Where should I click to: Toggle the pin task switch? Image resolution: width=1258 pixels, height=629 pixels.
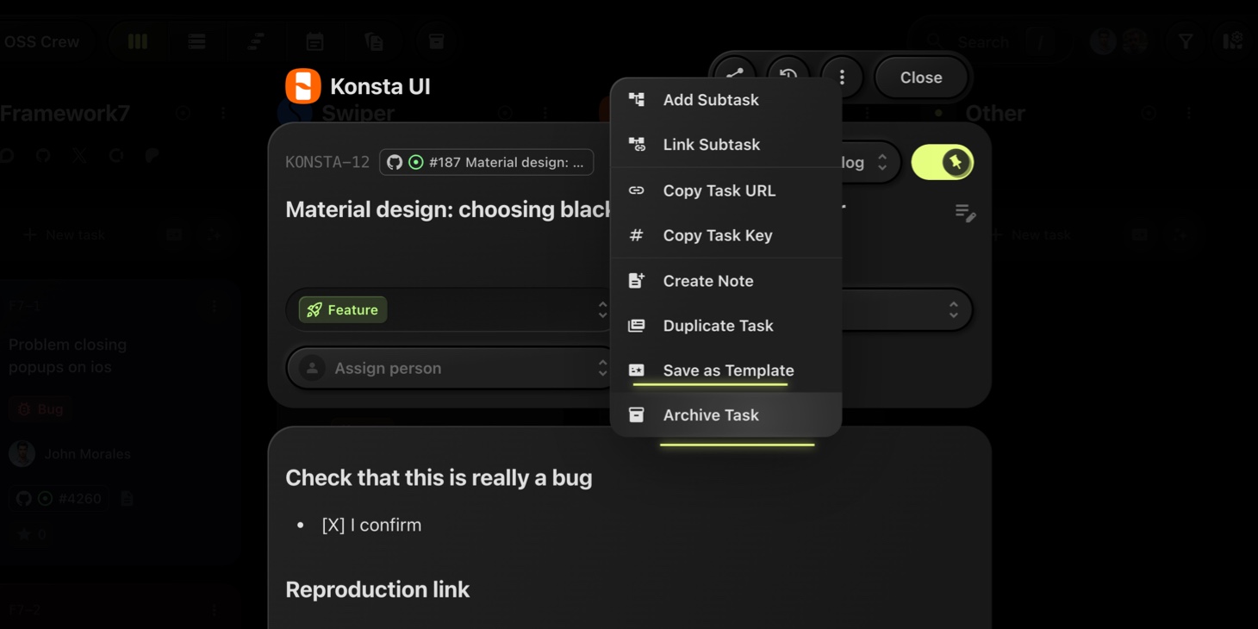coord(942,162)
